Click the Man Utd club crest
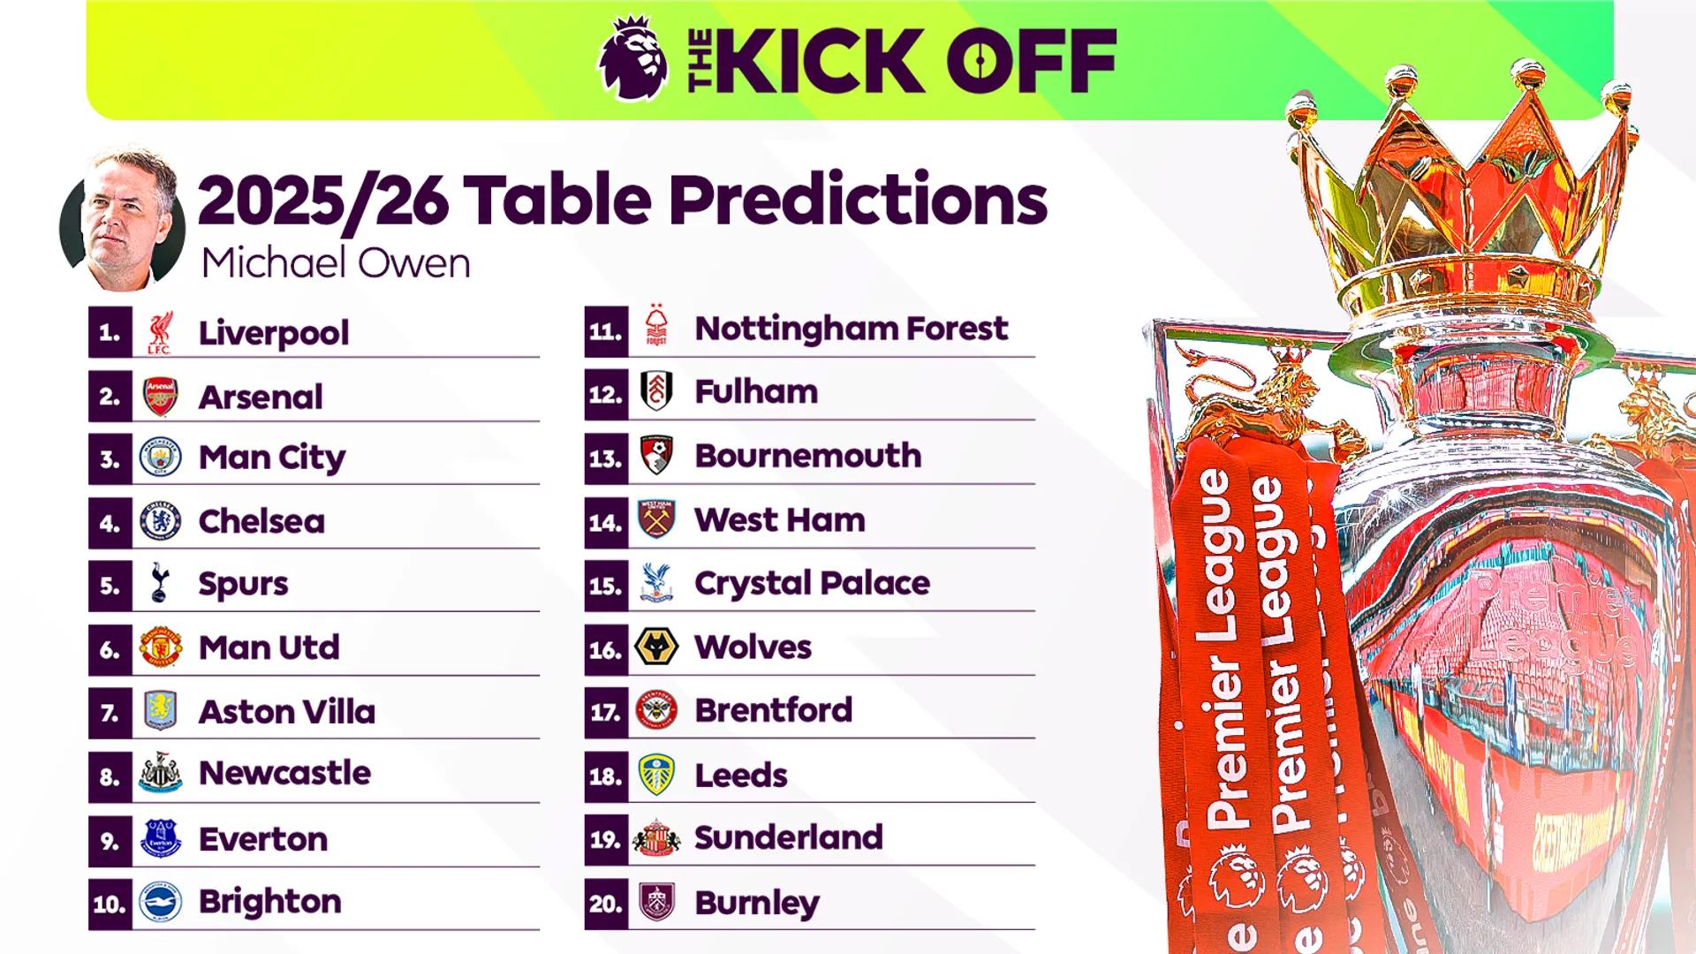The height and width of the screenshot is (954, 1696). 161,647
